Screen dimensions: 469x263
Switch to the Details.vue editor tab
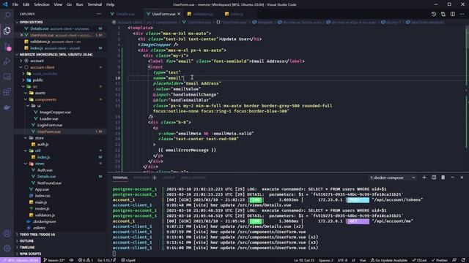click(x=125, y=14)
